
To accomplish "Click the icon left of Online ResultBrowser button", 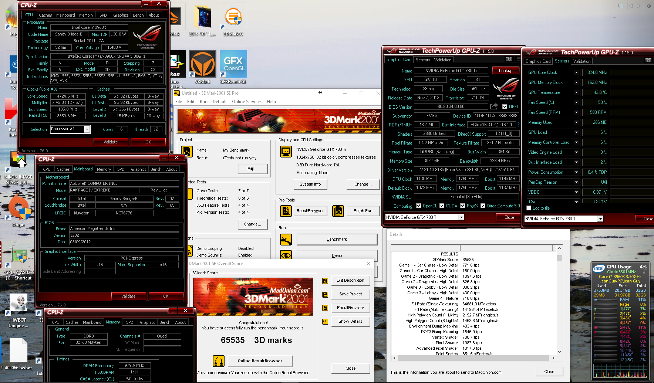I will pyautogui.click(x=219, y=361).
